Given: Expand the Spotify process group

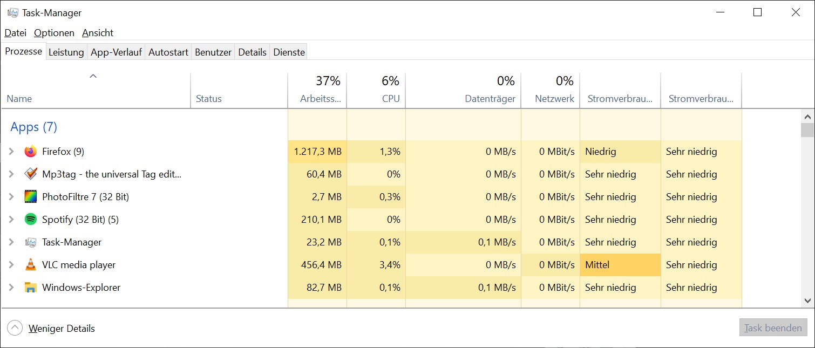Looking at the screenshot, I should pos(11,220).
